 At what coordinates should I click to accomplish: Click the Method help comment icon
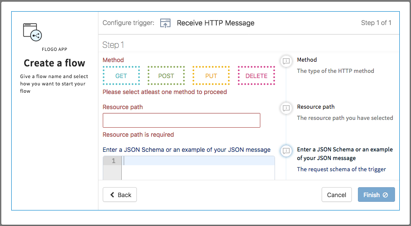pyautogui.click(x=286, y=61)
